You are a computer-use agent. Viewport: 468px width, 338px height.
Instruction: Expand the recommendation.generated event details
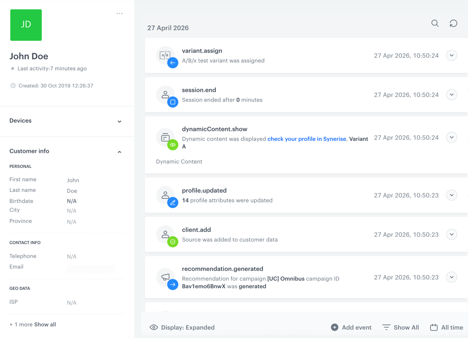pyautogui.click(x=451, y=277)
